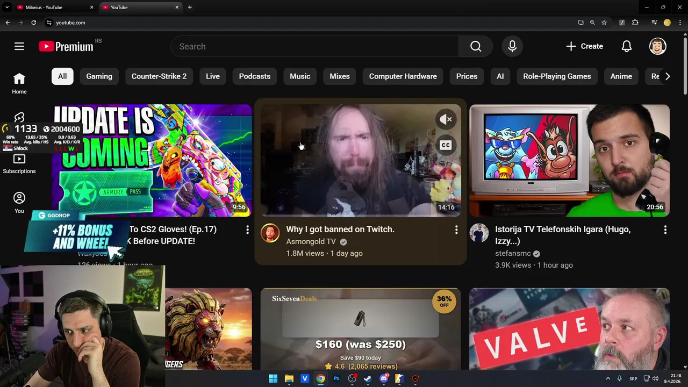Open Chrome media controls icon

click(x=654, y=23)
